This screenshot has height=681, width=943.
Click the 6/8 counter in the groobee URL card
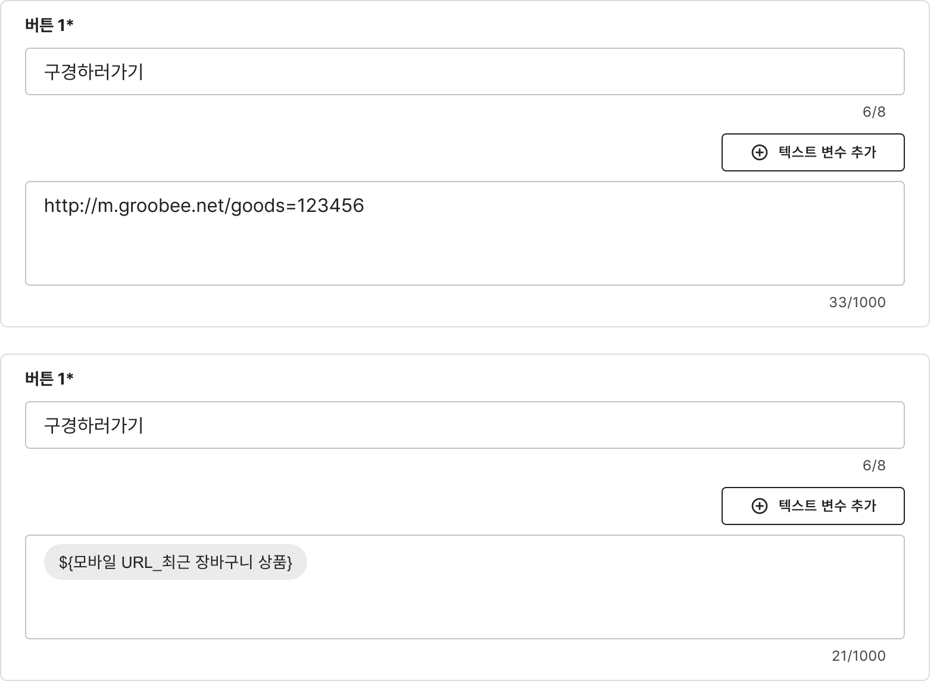tap(873, 112)
